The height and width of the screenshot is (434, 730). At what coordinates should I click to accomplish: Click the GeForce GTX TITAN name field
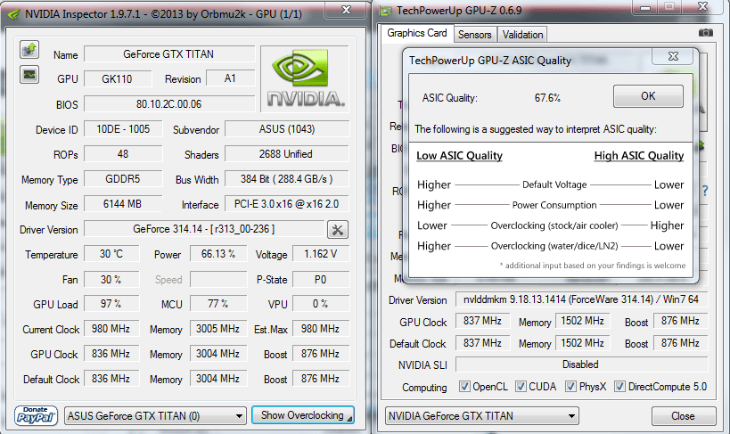[169, 54]
